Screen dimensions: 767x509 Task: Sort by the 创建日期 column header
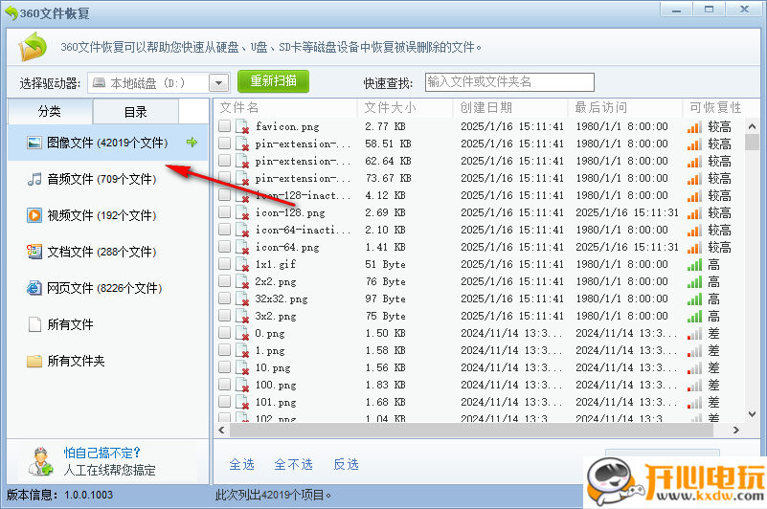pos(509,107)
